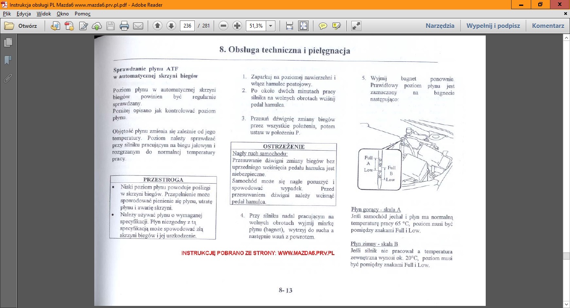Click the read mode expand arrows icon

click(356, 26)
